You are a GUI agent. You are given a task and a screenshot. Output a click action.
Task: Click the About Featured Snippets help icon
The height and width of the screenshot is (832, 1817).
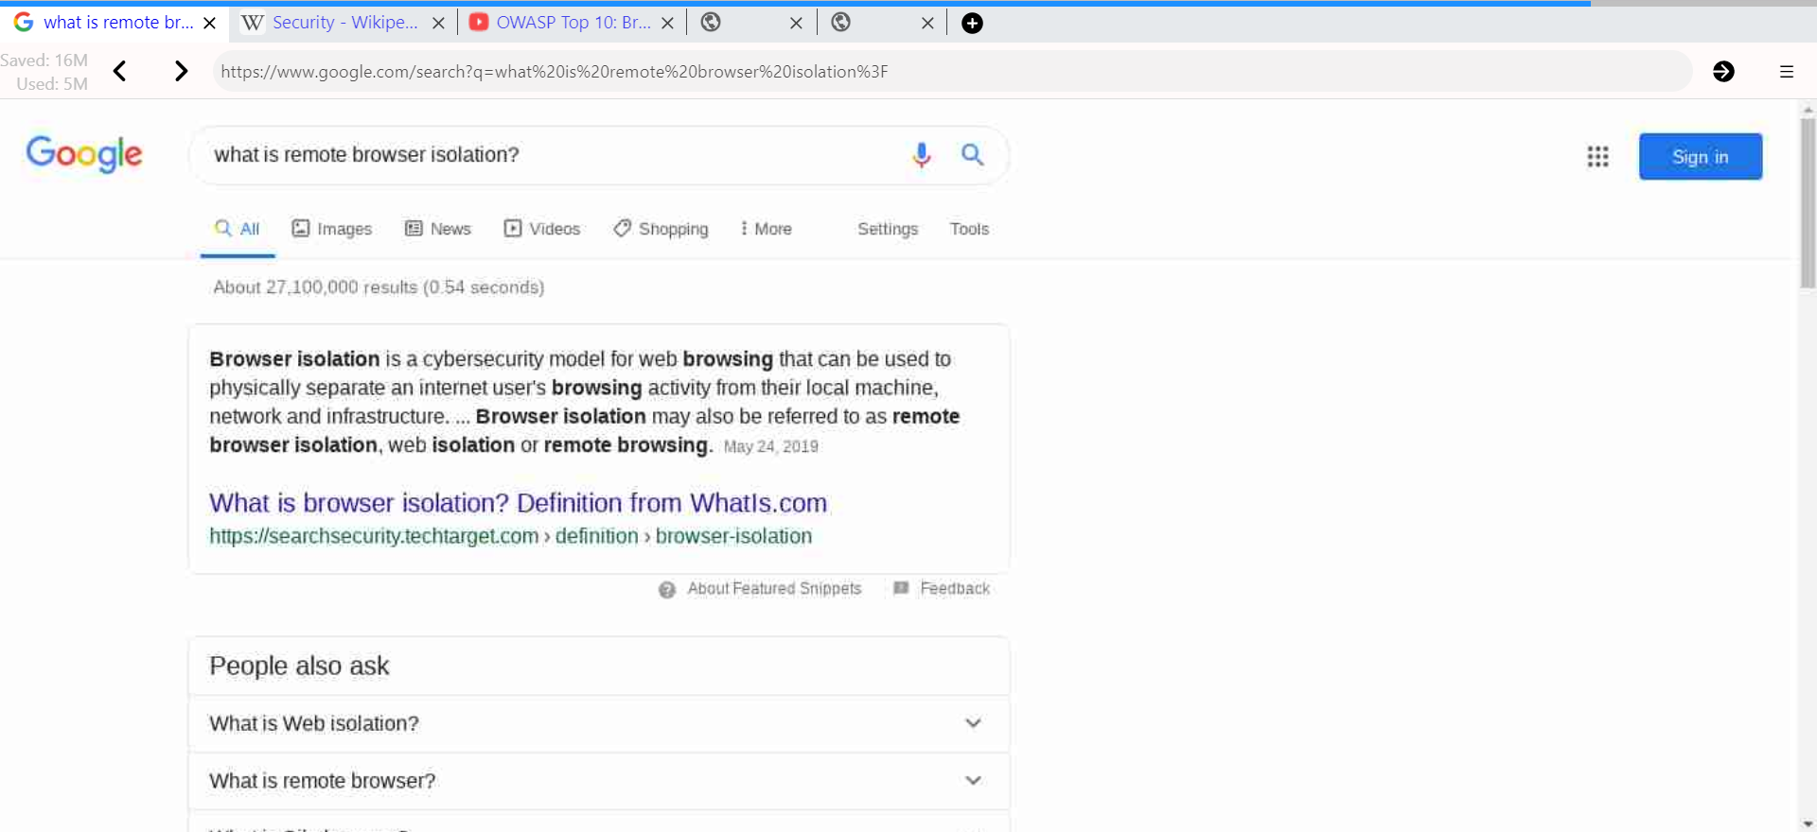coord(667,589)
